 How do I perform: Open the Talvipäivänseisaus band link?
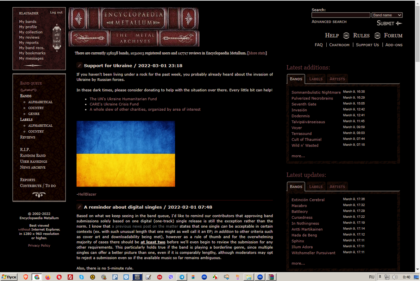tap(308, 122)
